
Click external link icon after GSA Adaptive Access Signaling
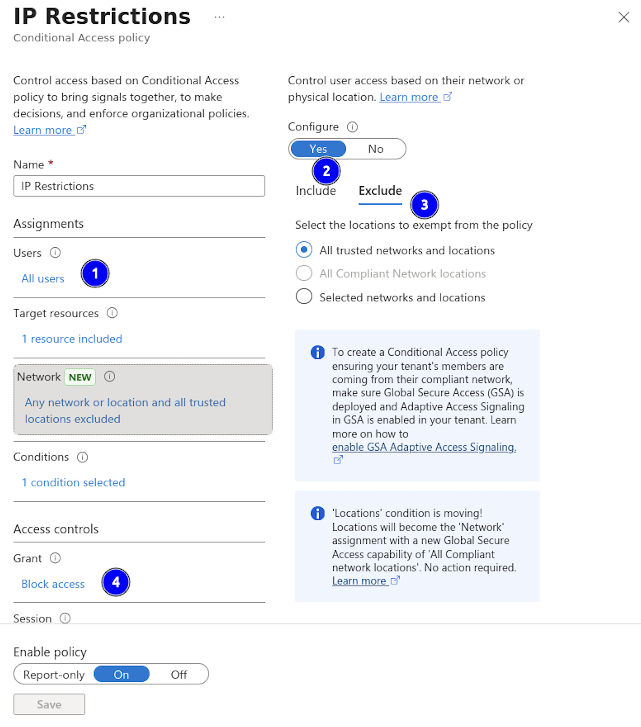338,460
